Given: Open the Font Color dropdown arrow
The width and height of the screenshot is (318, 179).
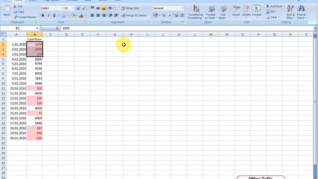Looking at the screenshot, I should point(85,15).
